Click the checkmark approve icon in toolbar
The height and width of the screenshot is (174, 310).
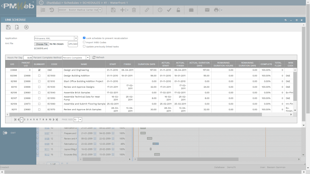[169, 10]
